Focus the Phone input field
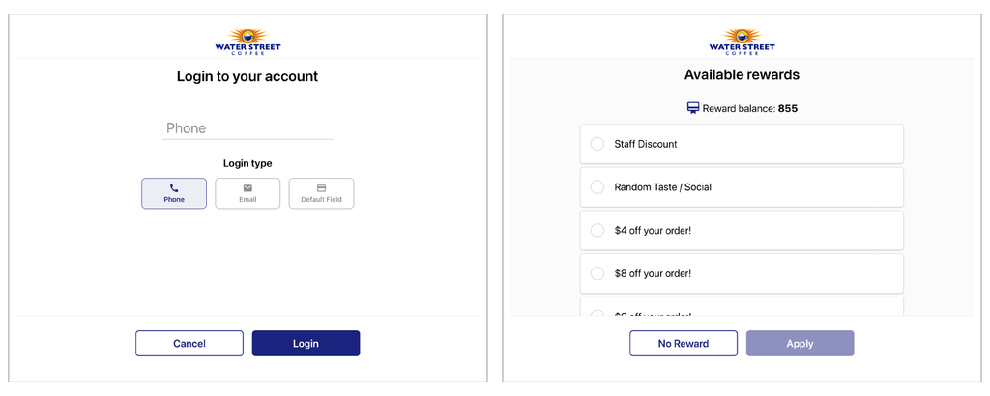The width and height of the screenshot is (990, 396). pyautogui.click(x=247, y=128)
